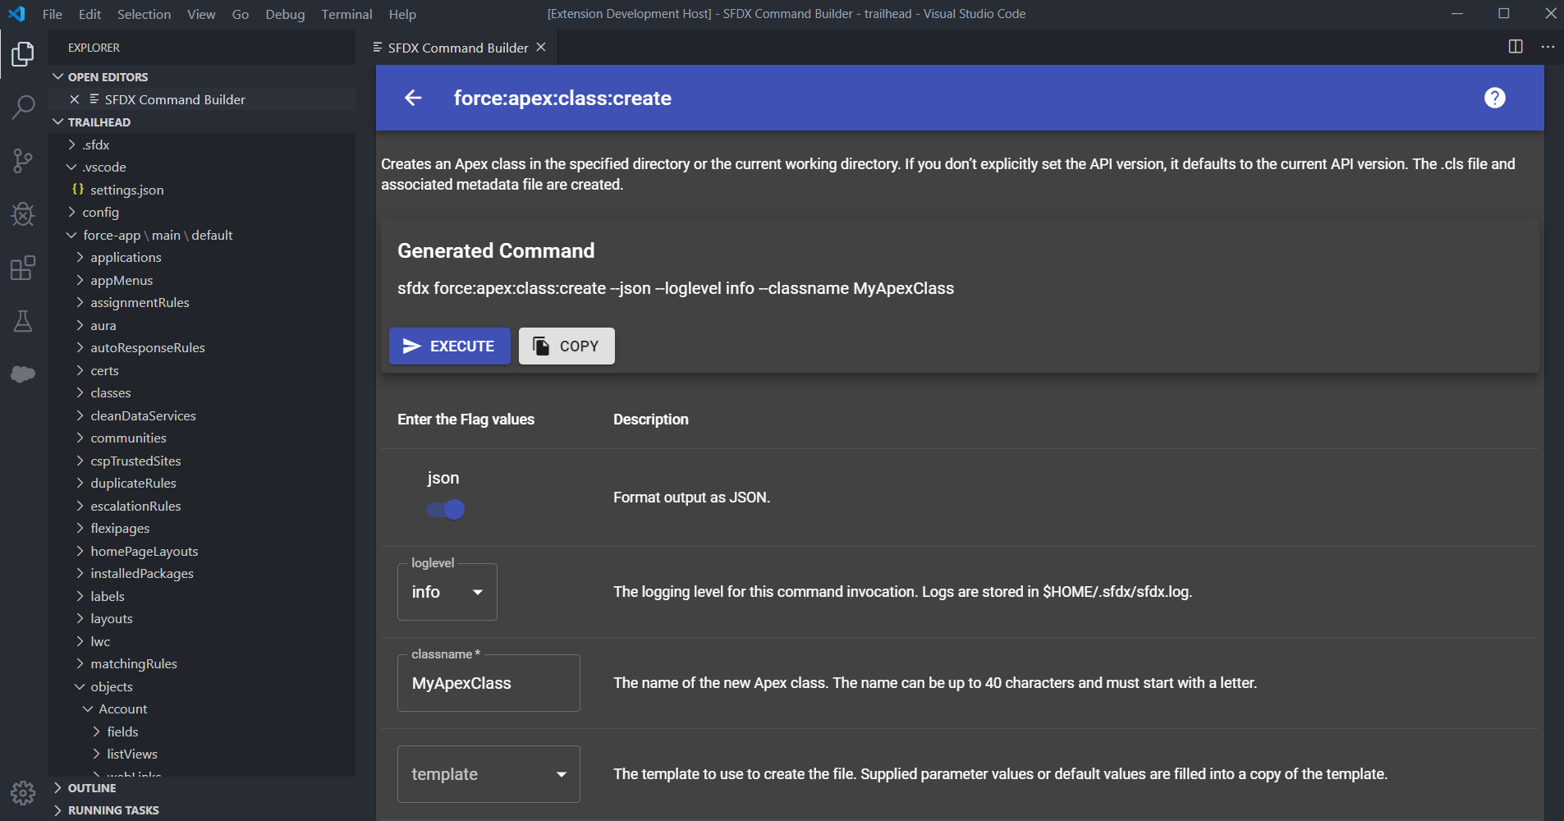The height and width of the screenshot is (821, 1564).
Task: Open the help question mark icon
Action: pos(1495,98)
